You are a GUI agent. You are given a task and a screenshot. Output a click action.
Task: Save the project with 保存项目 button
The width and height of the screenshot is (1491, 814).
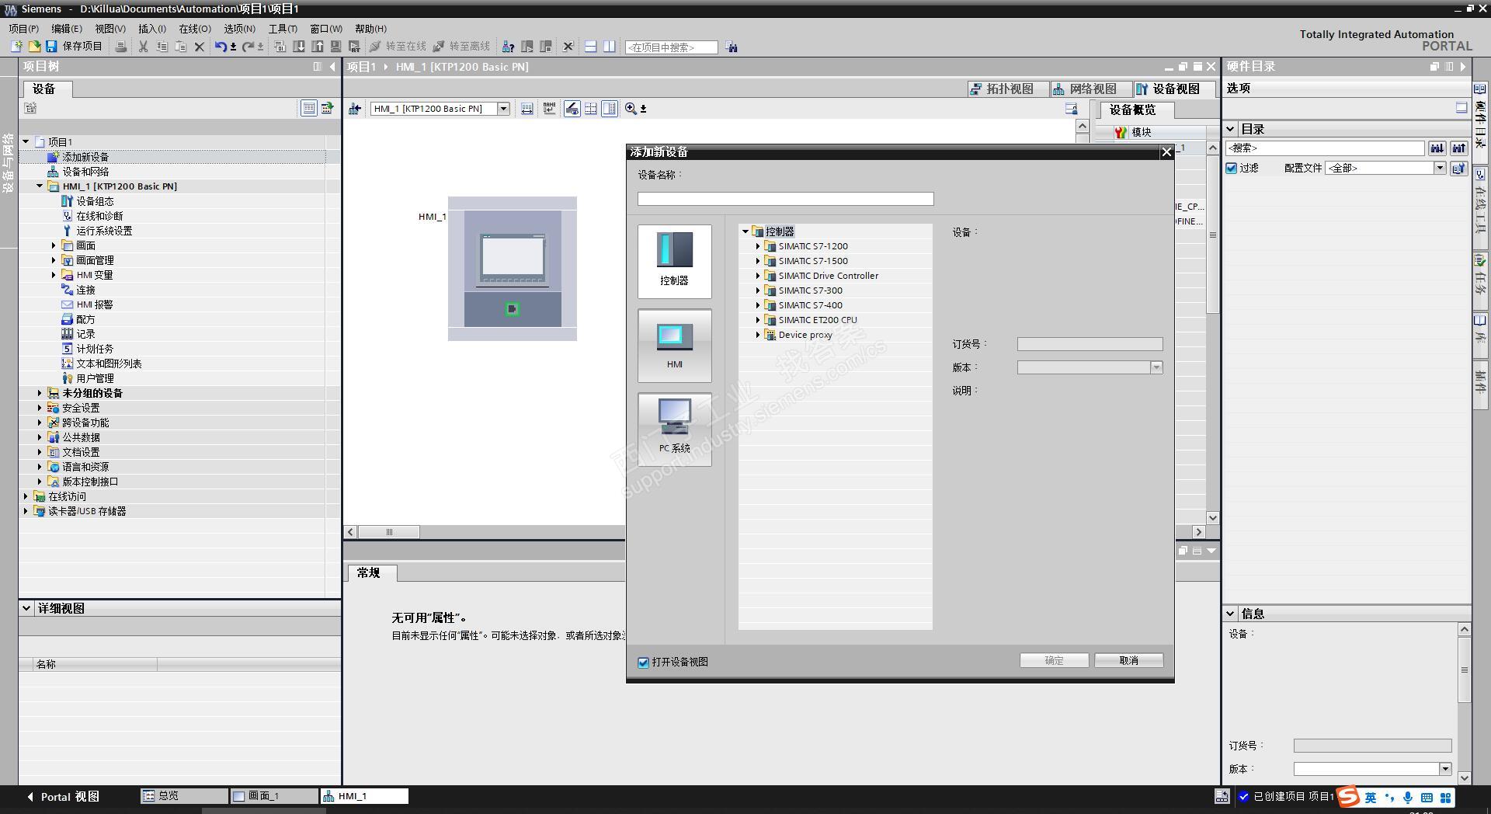tap(75, 47)
